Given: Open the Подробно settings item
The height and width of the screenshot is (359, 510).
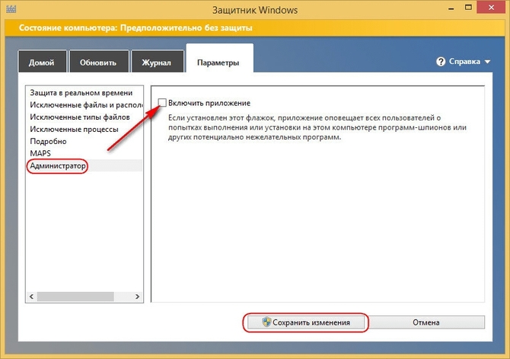Looking at the screenshot, I should (x=84, y=141).
